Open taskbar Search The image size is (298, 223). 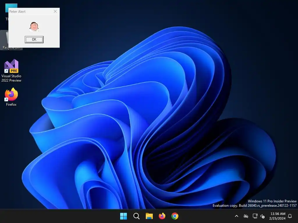[x=136, y=216]
